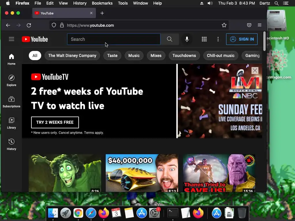
Task: Select The Walt Disney Company chip
Action: [x=72, y=56]
